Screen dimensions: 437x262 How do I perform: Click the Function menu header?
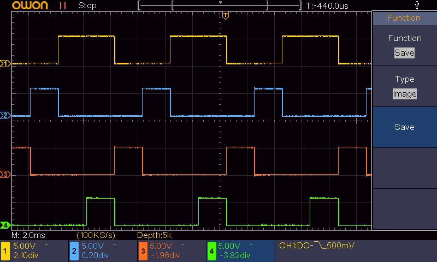[405, 18]
